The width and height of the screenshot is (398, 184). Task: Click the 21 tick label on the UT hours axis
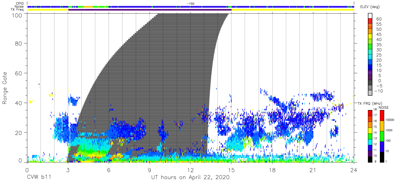[313, 170]
